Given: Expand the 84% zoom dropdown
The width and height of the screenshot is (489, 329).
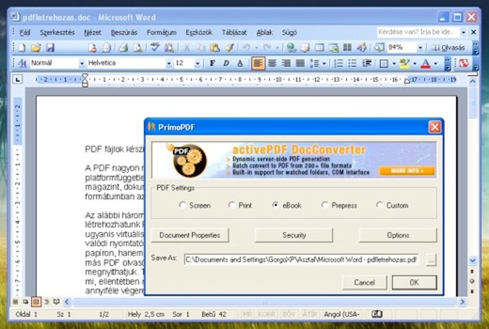Looking at the screenshot, I should tap(420, 48).
